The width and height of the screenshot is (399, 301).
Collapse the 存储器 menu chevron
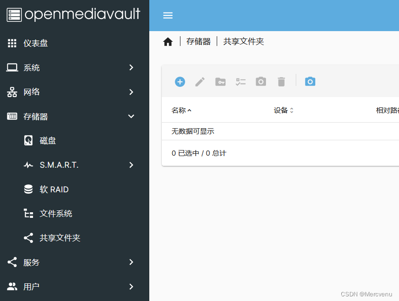131,116
